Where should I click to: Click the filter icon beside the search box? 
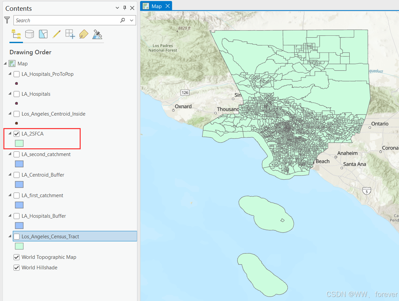tap(7, 20)
